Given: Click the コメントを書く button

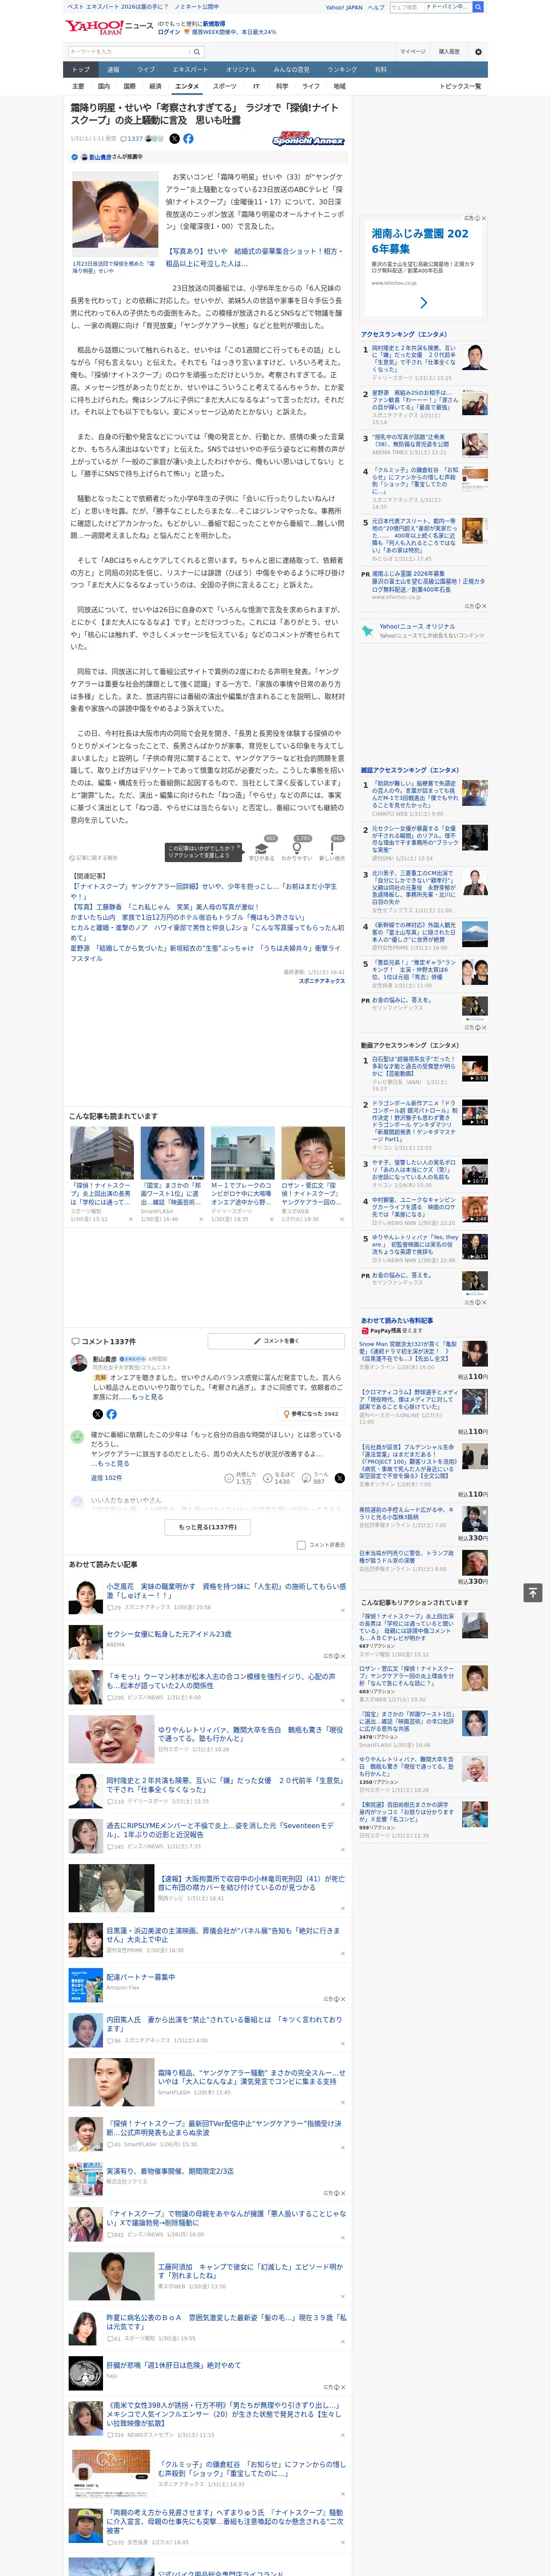Looking at the screenshot, I should point(276,1341).
